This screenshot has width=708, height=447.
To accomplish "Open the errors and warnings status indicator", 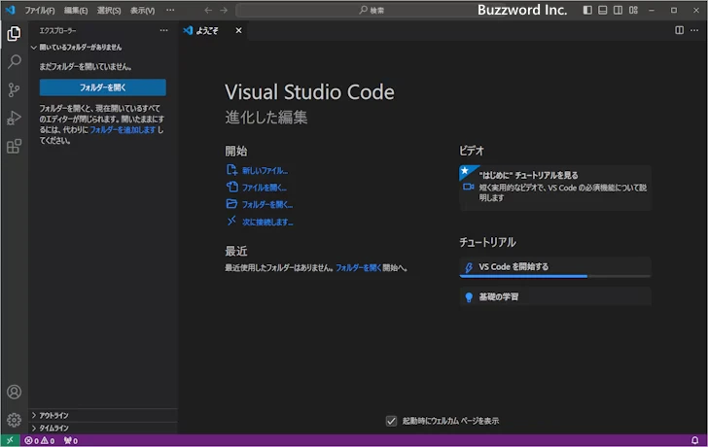I will [40, 441].
